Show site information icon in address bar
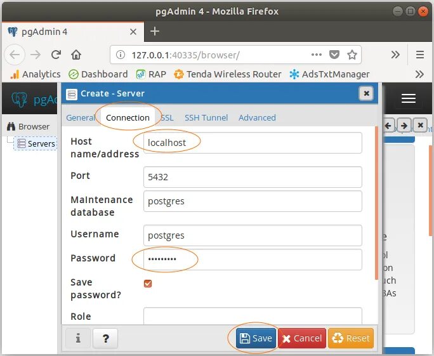This screenshot has width=434, height=356. pyautogui.click(x=121, y=55)
